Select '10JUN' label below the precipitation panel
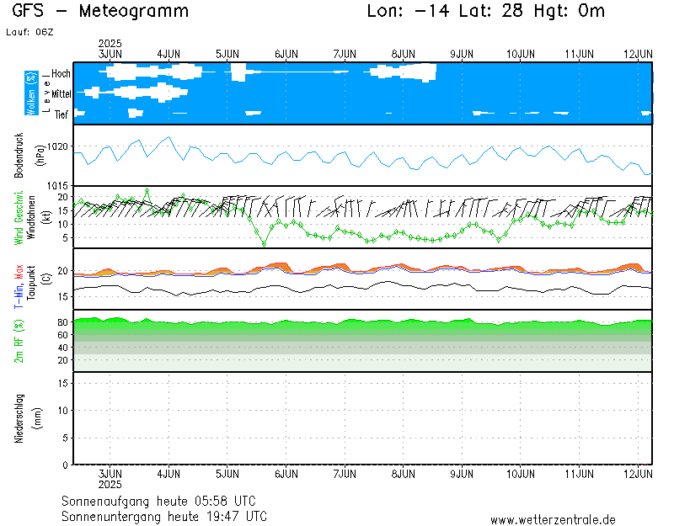The image size is (674, 526). tap(521, 474)
